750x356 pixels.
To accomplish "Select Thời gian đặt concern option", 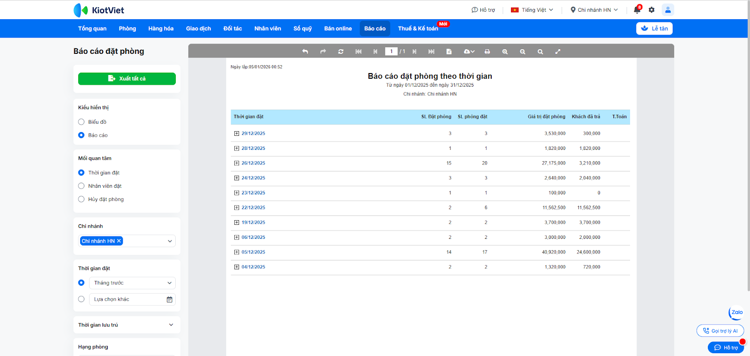I will point(81,172).
